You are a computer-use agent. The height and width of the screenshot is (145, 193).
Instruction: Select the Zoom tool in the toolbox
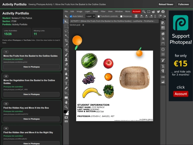point(66,107)
